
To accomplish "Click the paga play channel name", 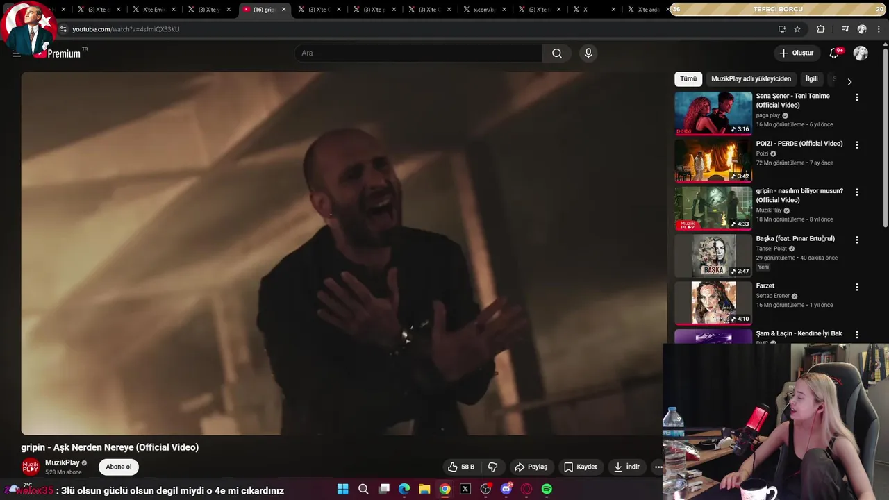I will 768,115.
